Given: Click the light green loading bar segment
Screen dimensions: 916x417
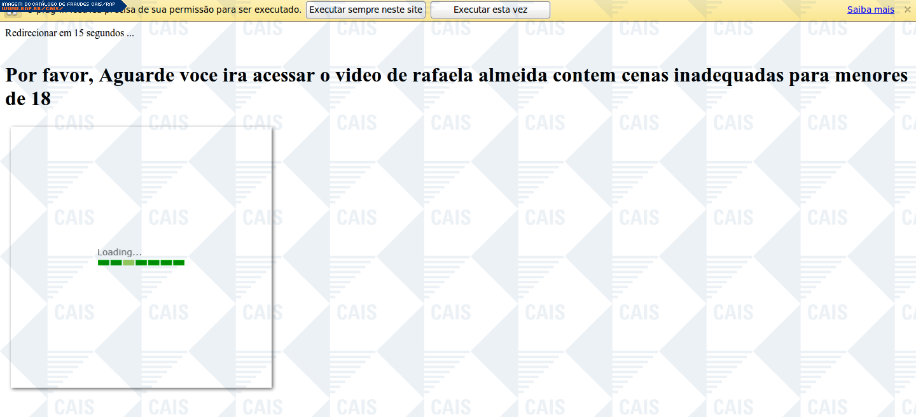Looking at the screenshot, I should point(128,262).
